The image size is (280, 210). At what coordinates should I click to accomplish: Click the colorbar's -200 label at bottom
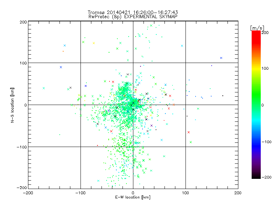266,177
